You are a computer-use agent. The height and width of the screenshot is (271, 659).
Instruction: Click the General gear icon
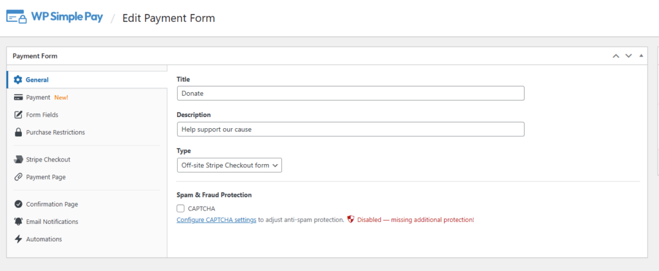pos(18,80)
